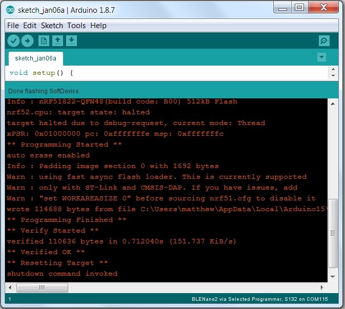The height and width of the screenshot is (309, 345).
Task: Click the 'shutdown command invoked' console line
Action: (x=62, y=274)
